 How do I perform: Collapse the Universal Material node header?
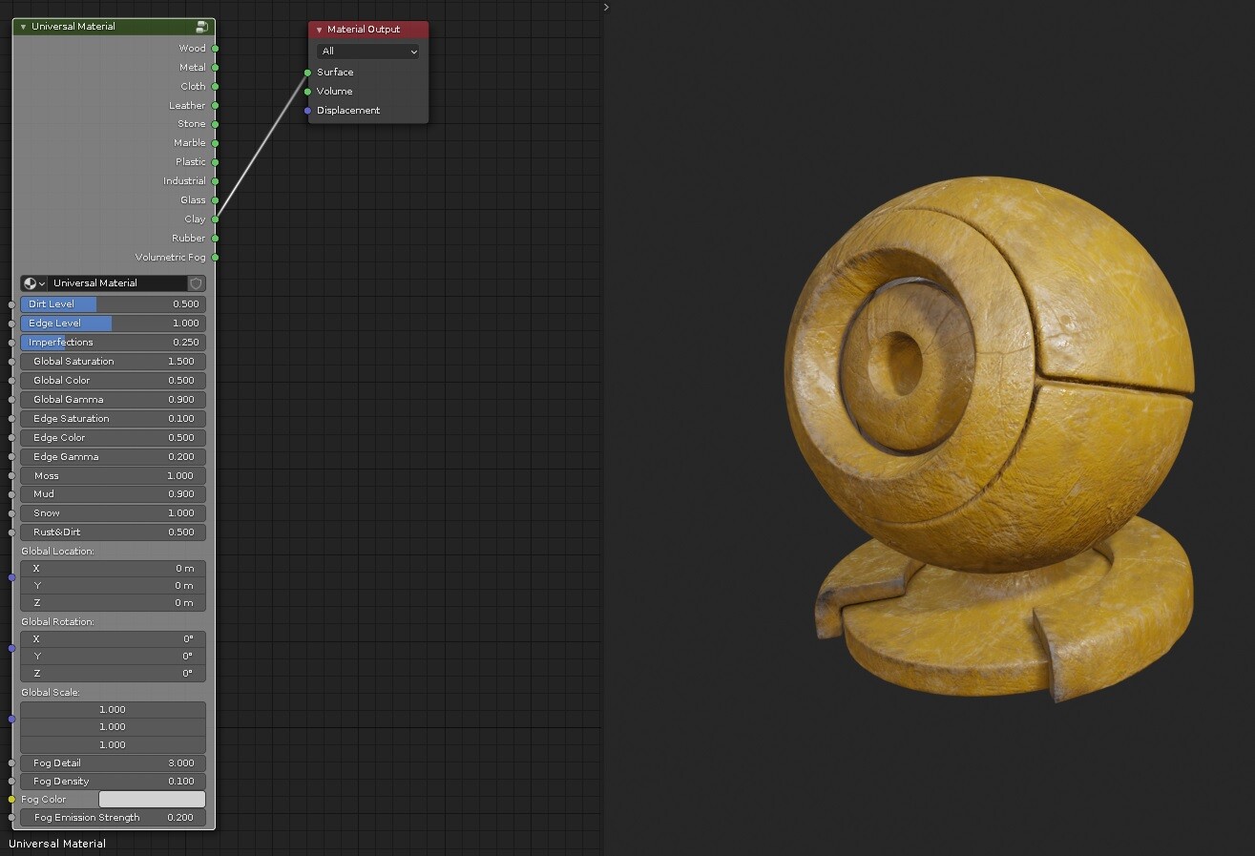[x=22, y=26]
